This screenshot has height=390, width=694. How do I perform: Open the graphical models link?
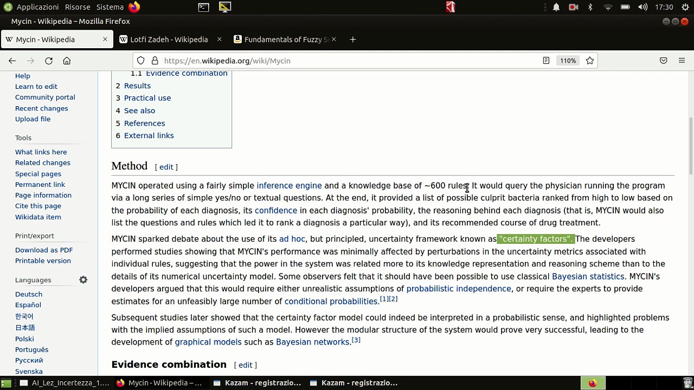pos(208,342)
